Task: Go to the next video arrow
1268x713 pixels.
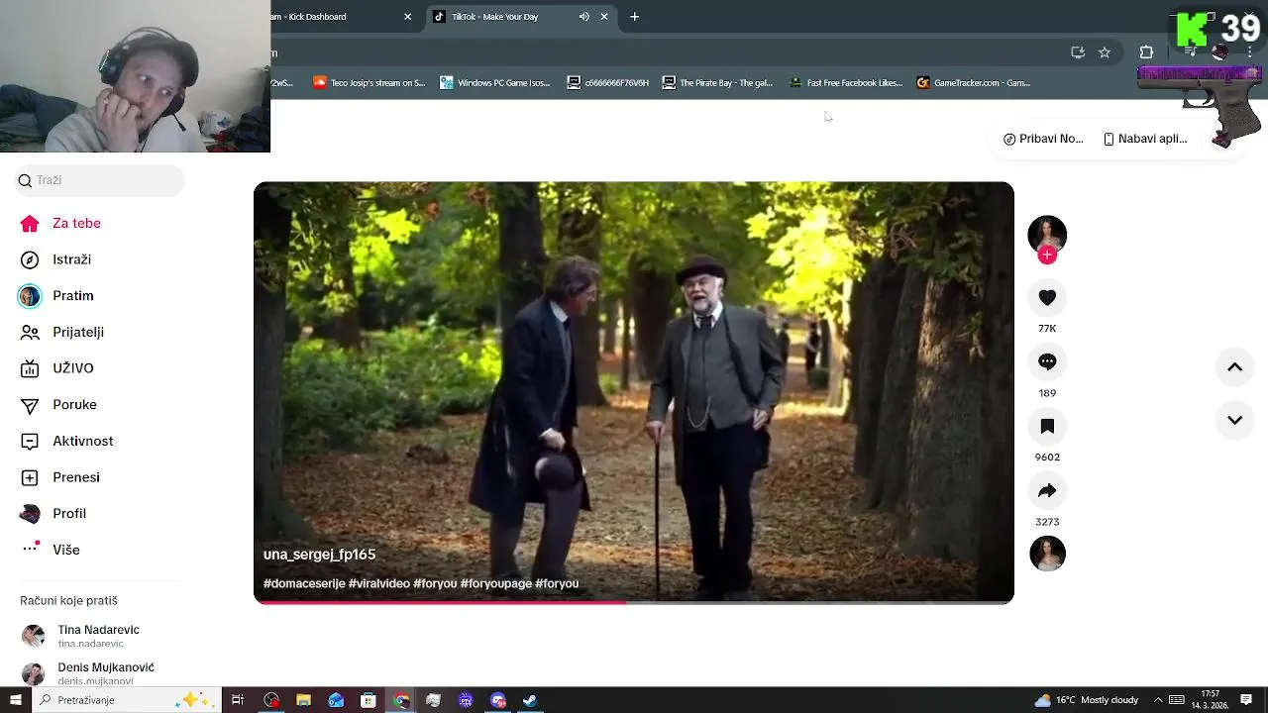Action: coord(1234,420)
